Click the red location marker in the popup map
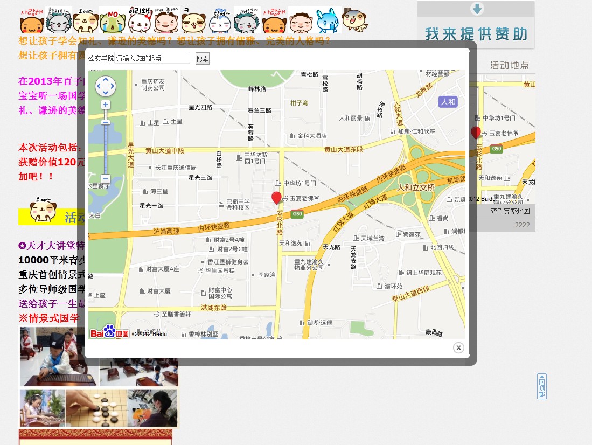This screenshot has width=592, height=445. click(x=276, y=198)
